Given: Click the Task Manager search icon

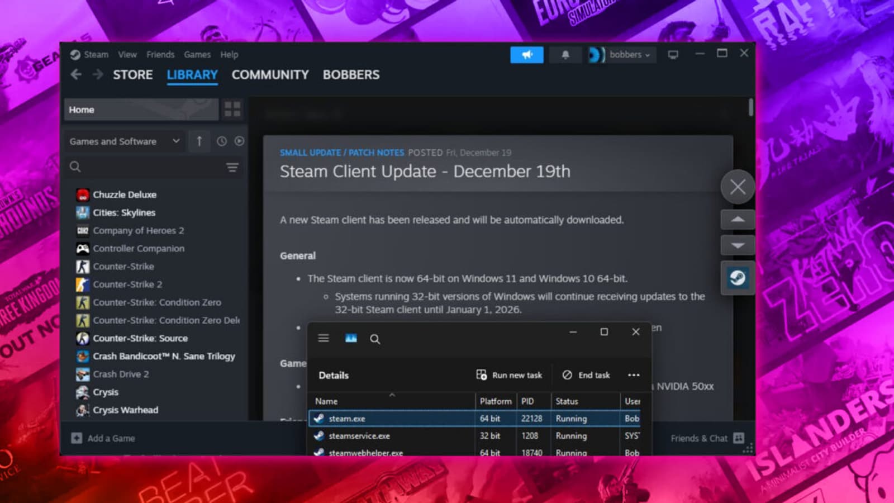Looking at the screenshot, I should [x=375, y=339].
